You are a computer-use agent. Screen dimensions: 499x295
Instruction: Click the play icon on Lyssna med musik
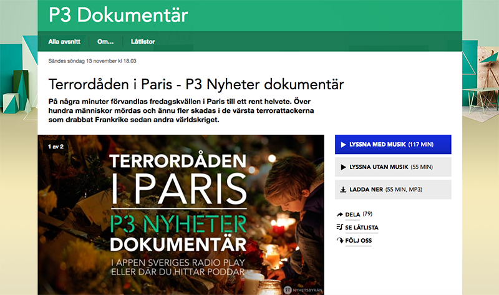(343, 145)
